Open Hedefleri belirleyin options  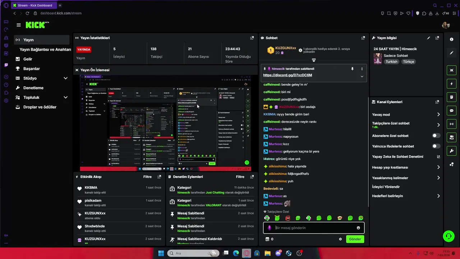click(x=406, y=196)
